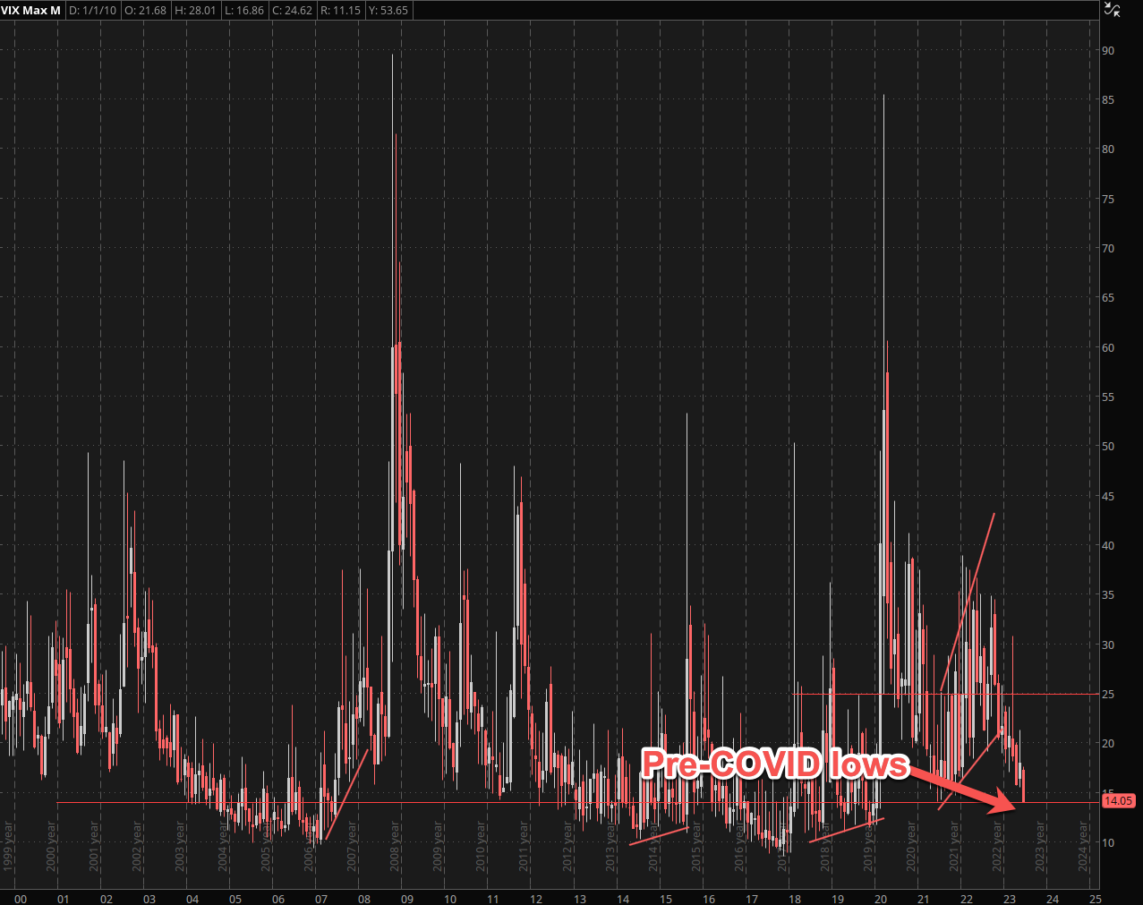The height and width of the screenshot is (905, 1143).
Task: Click the 30 label on price axis
Action: pyautogui.click(x=1108, y=645)
